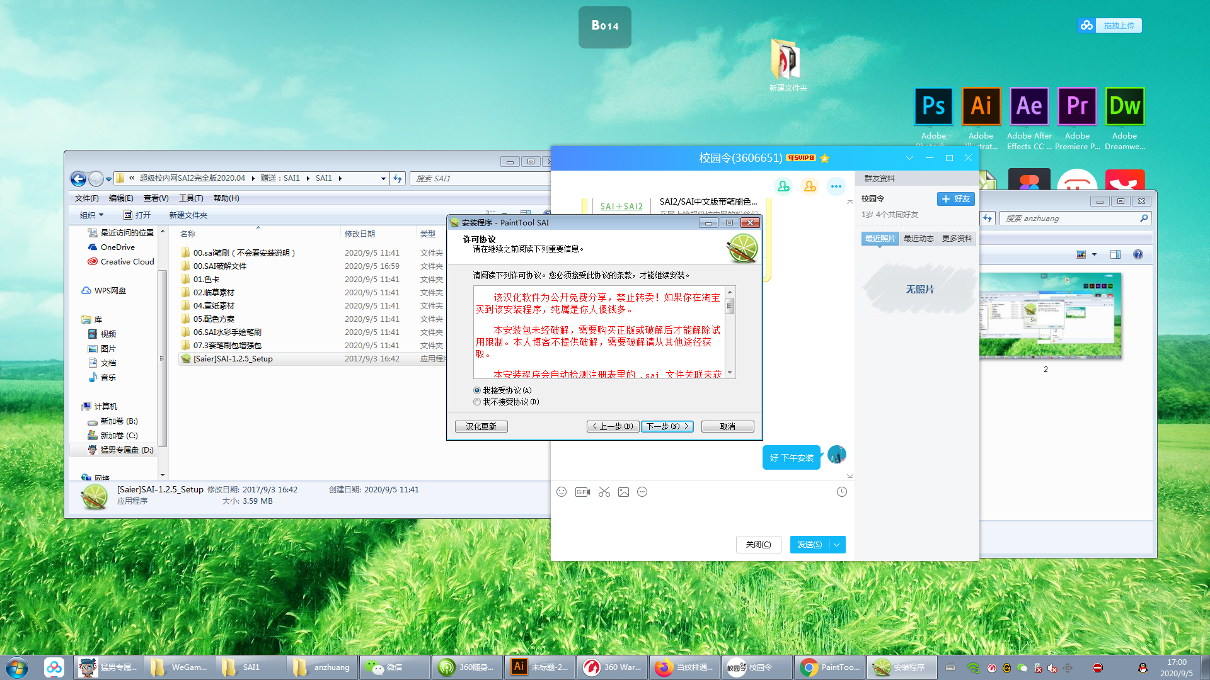
Task: Click 下一步(N) button in installer
Action: click(x=667, y=426)
